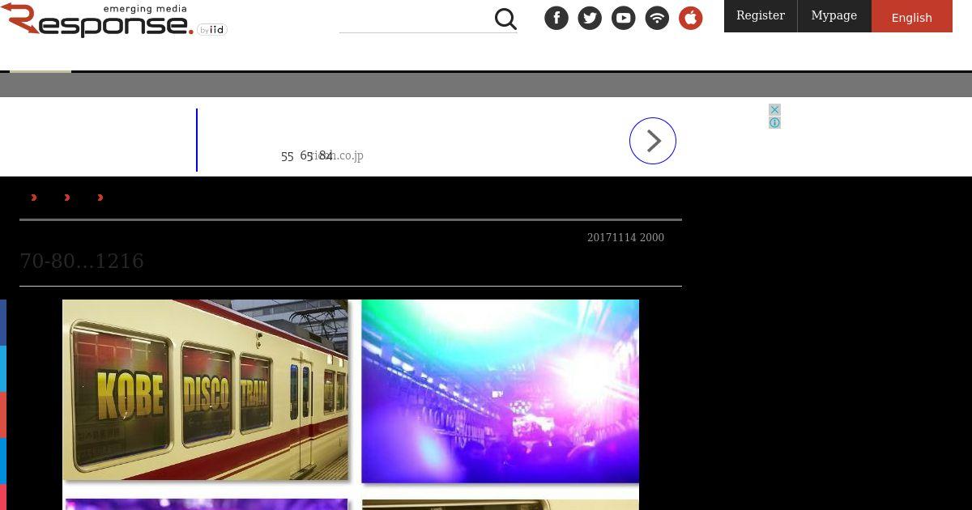Open the Facebook page icon

click(x=556, y=18)
